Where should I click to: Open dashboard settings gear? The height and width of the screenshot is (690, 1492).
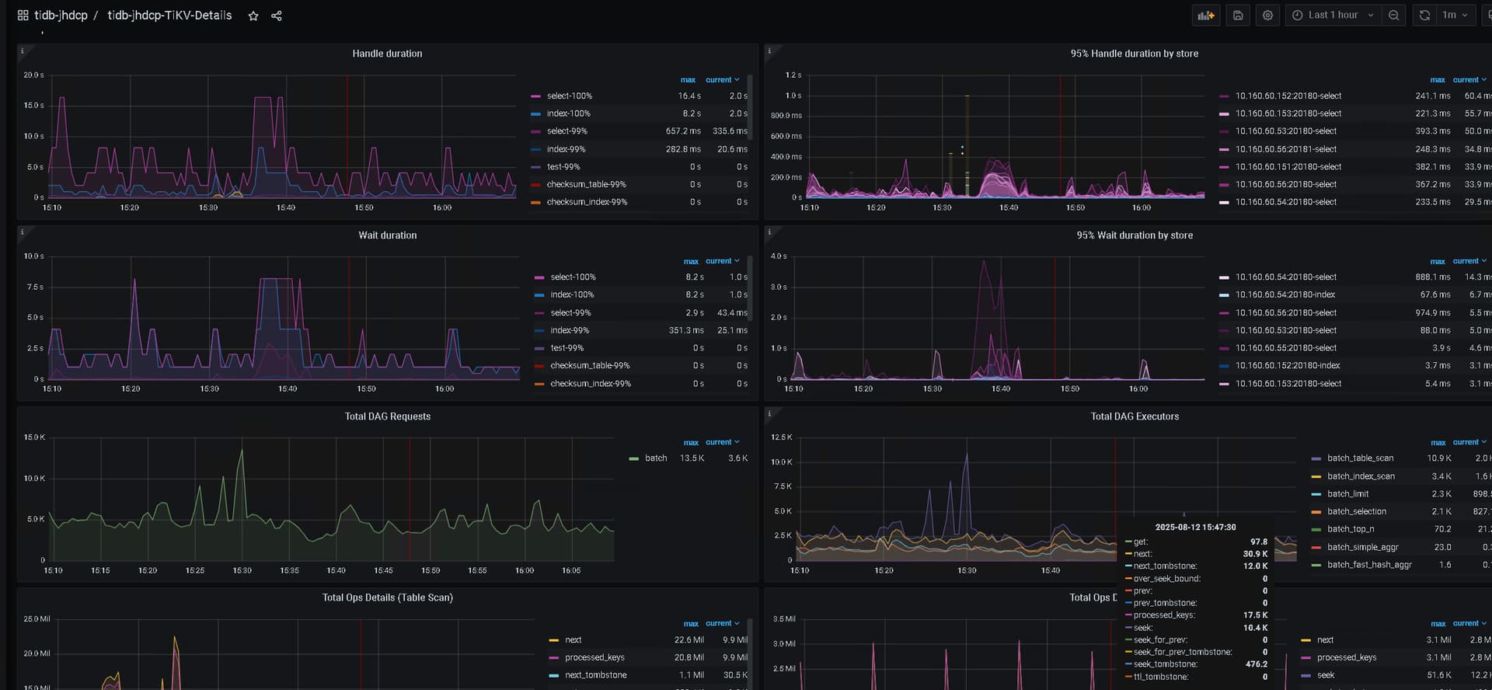pyautogui.click(x=1267, y=16)
